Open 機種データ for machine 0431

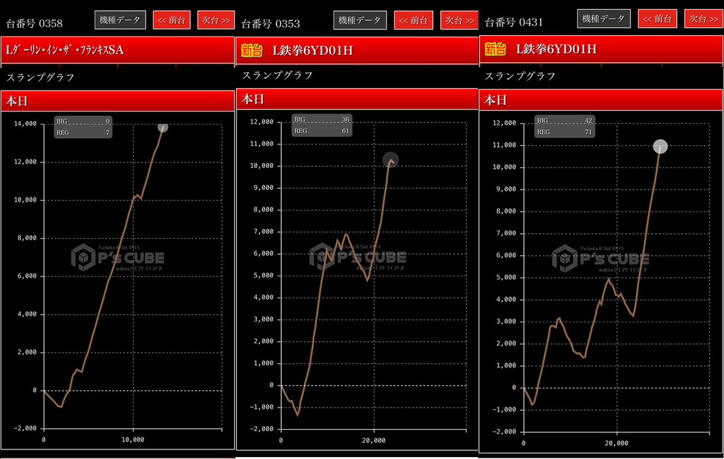(x=603, y=19)
